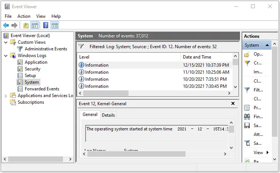Select the Security log
The image size is (280, 173).
pos(33,69)
